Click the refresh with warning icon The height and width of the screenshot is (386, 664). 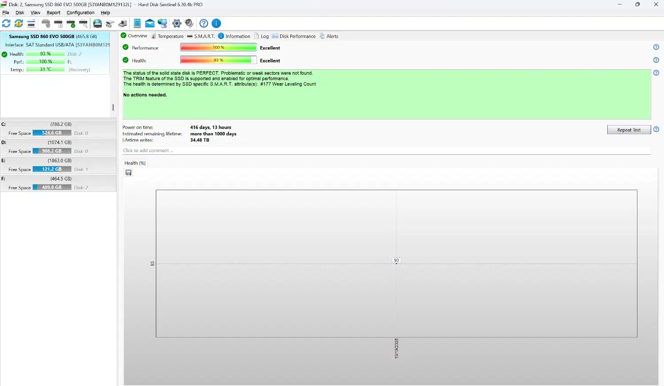pyautogui.click(x=19, y=23)
